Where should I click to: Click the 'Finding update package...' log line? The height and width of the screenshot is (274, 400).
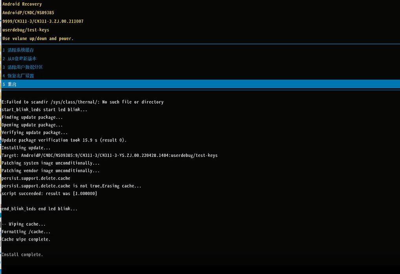[32, 117]
